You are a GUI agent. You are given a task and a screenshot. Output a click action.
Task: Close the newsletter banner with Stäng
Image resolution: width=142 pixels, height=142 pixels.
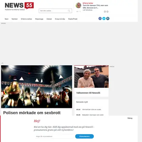(130, 118)
